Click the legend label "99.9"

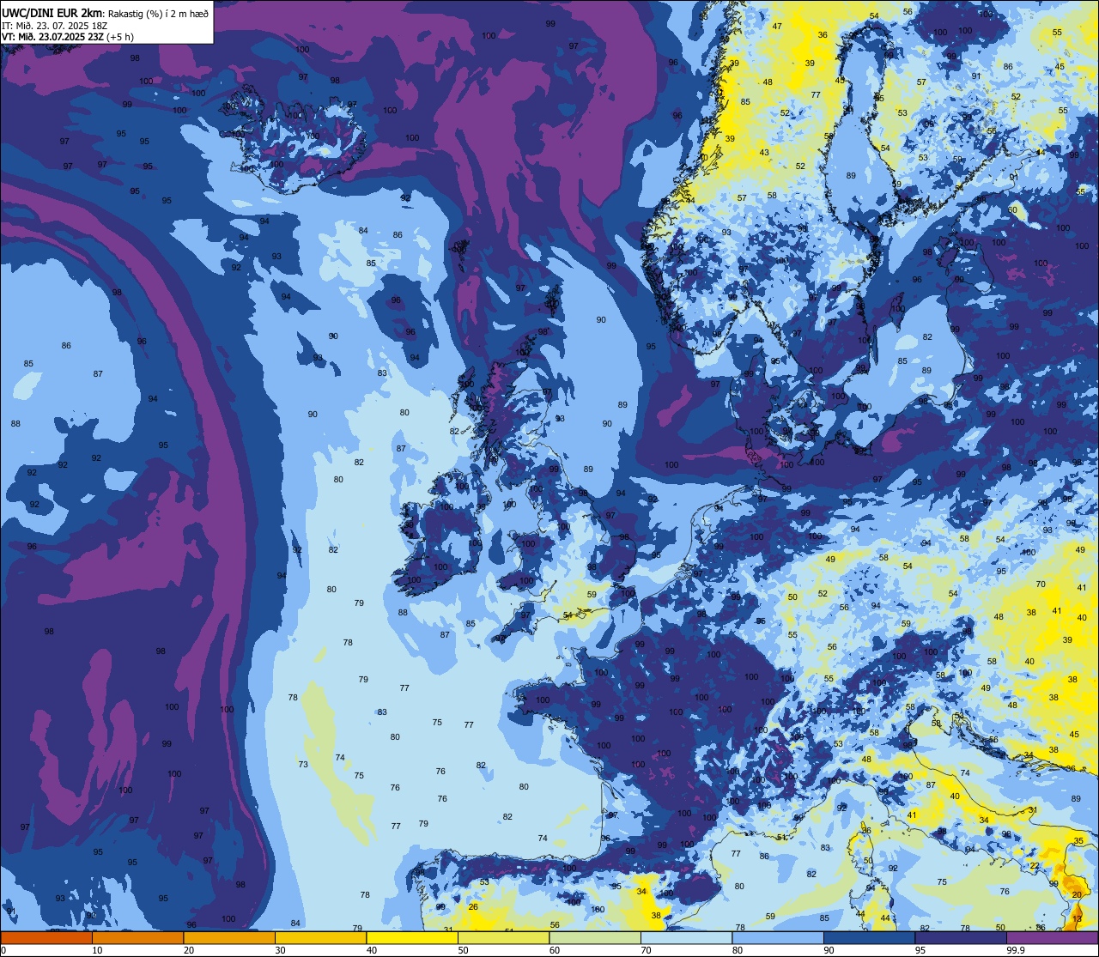pos(1017,950)
